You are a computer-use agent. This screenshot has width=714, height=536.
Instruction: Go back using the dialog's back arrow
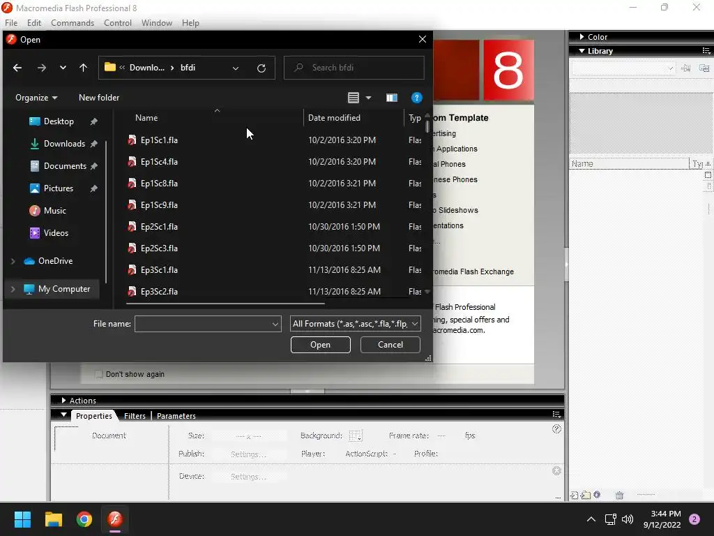coord(17,68)
